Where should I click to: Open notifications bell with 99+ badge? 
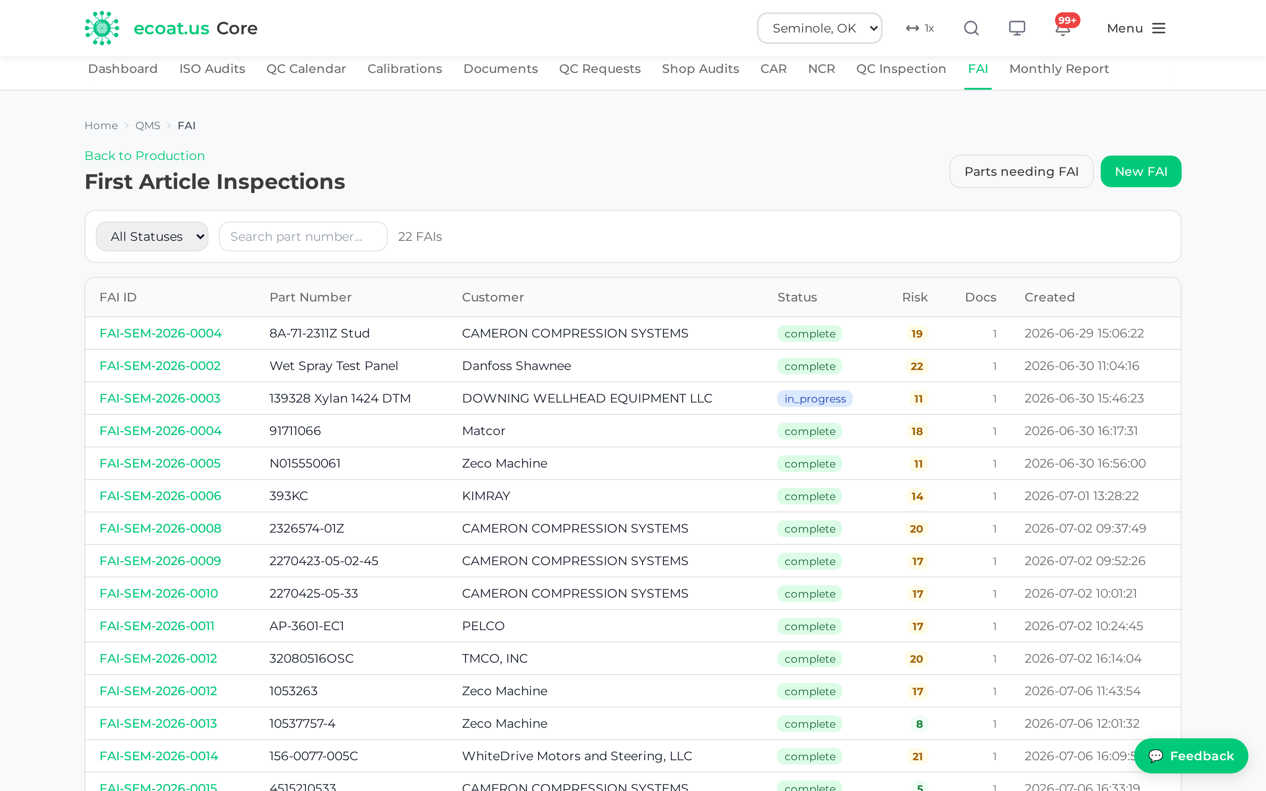pos(1063,26)
